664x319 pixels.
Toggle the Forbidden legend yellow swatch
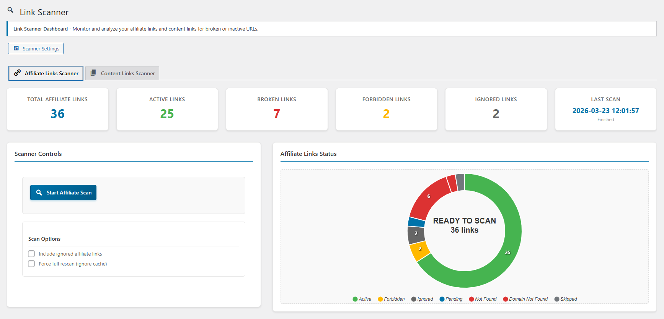(380, 299)
